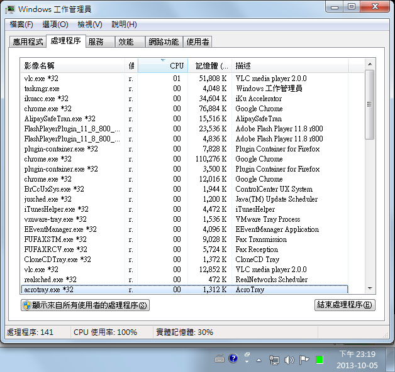395x372 pixels.
Task: Open the 使用者 tab
Action: pyautogui.click(x=197, y=41)
